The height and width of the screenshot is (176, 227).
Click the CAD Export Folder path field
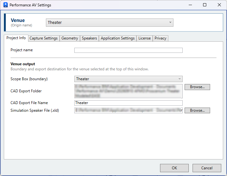[128, 91]
